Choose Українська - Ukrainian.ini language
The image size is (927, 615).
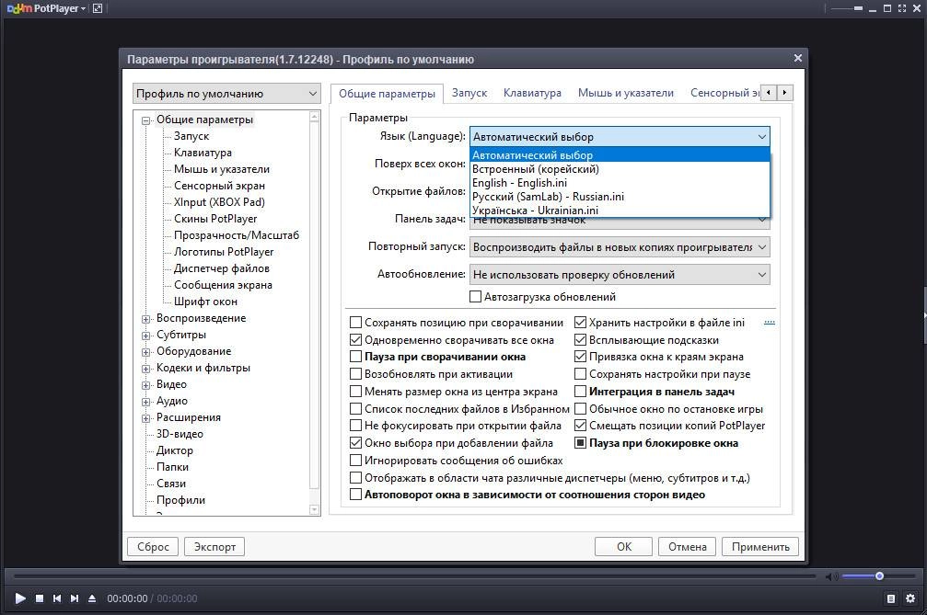(620, 211)
